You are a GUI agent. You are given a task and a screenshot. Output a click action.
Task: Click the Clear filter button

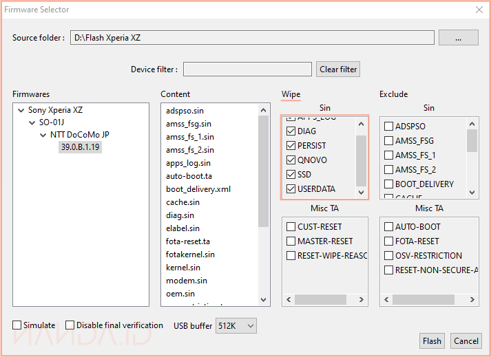[338, 69]
